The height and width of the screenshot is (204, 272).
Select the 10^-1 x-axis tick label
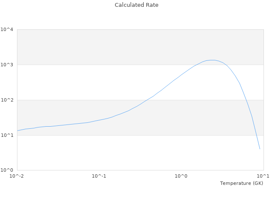(x=99, y=176)
